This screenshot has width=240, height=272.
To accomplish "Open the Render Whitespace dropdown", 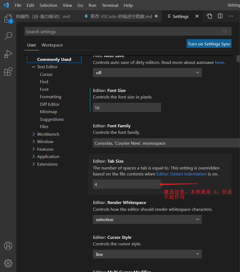I will pyautogui.click(x=147, y=220).
